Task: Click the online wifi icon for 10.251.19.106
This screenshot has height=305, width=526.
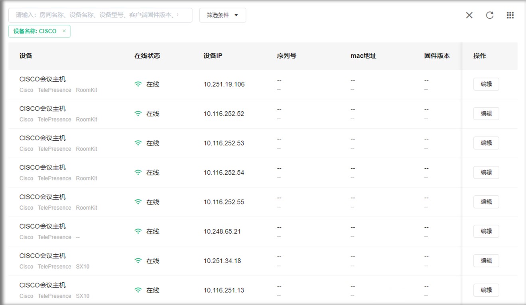Action: pyautogui.click(x=138, y=84)
